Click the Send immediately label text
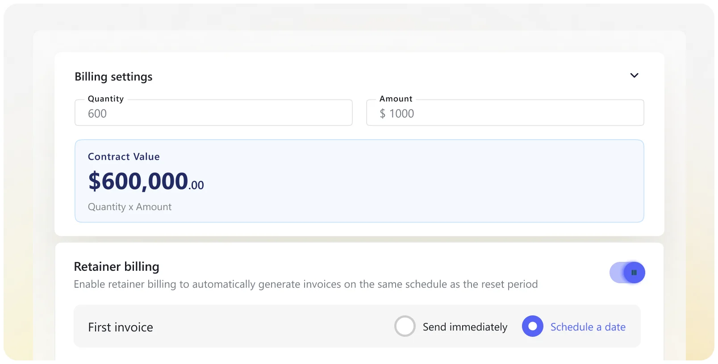The width and height of the screenshot is (718, 364). pos(465,327)
